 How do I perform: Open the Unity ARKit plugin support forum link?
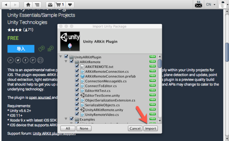(x=54, y=133)
